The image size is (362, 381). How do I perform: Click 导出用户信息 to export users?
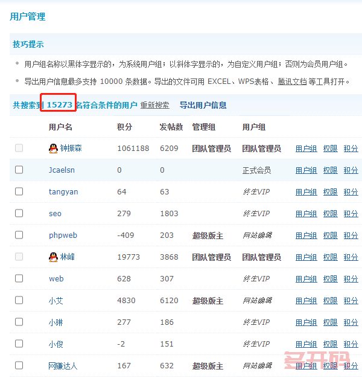(203, 105)
